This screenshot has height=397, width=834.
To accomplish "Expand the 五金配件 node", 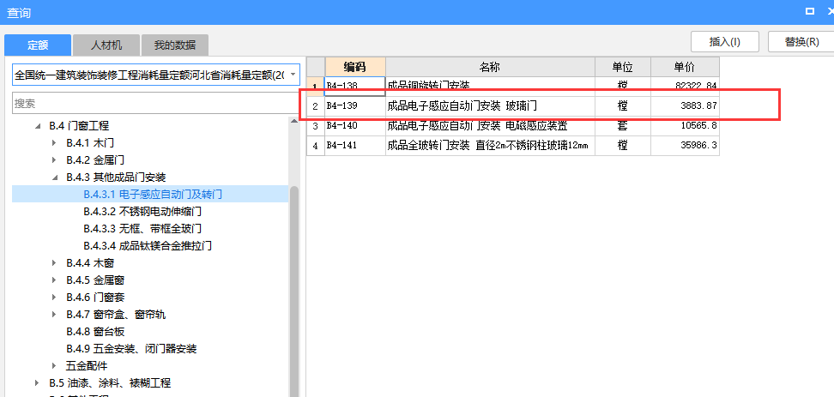I will click(x=55, y=366).
